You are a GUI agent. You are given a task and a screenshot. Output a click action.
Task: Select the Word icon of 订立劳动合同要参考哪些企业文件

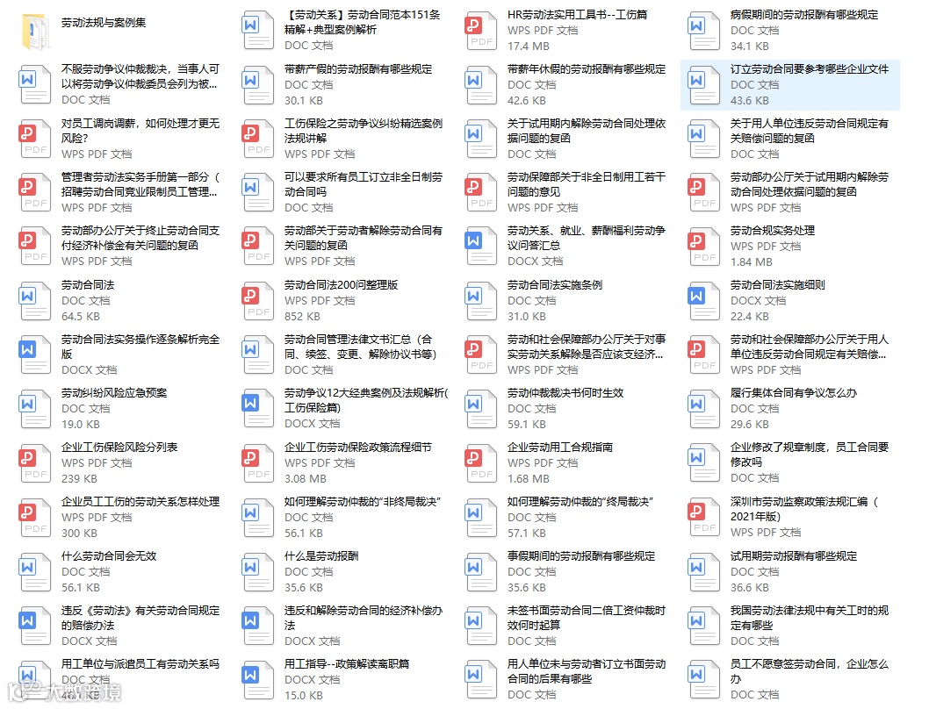click(x=704, y=85)
